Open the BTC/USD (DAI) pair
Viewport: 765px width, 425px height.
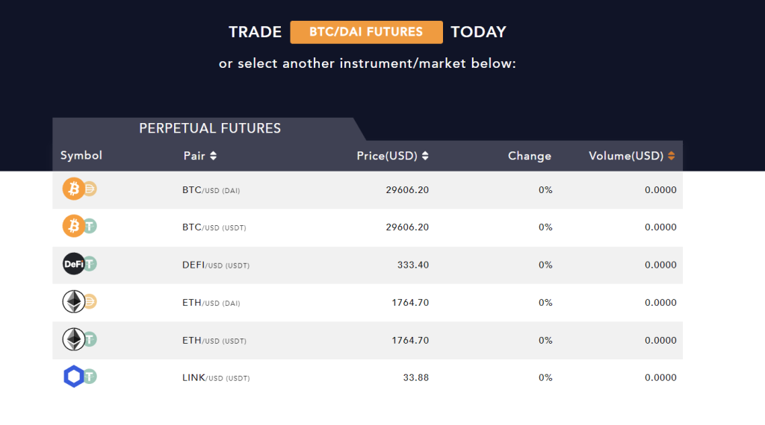tap(211, 190)
